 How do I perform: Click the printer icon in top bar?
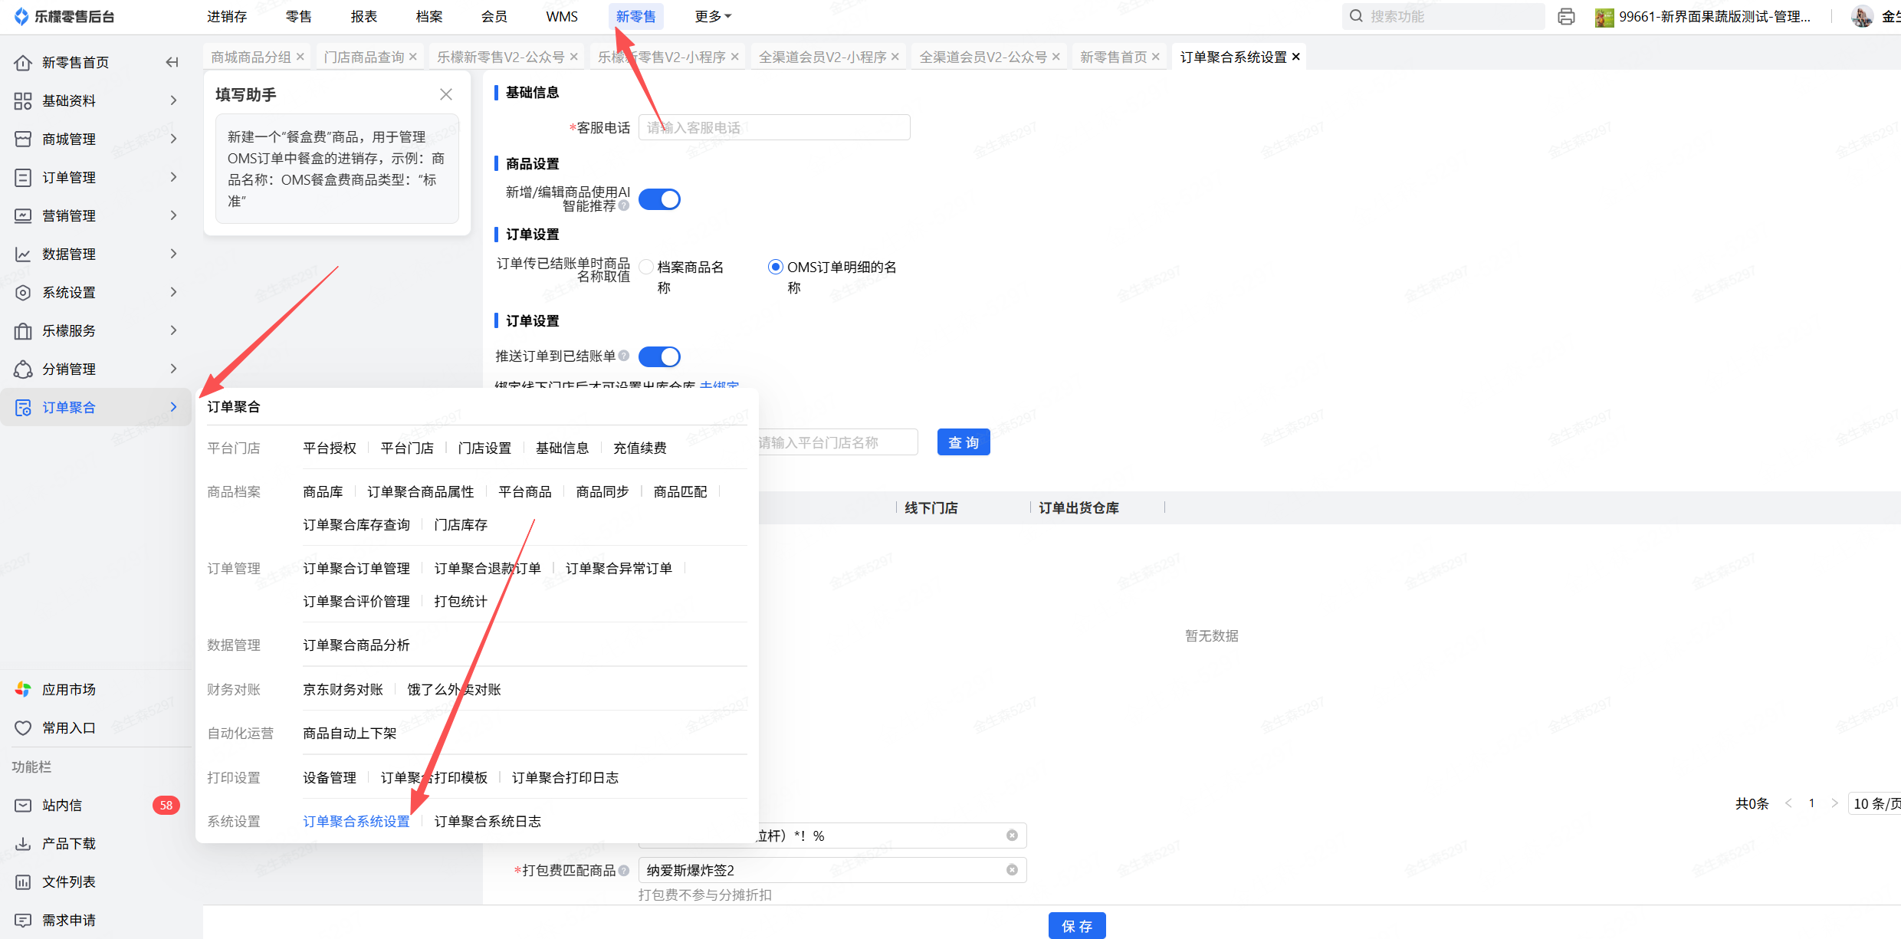[1566, 17]
